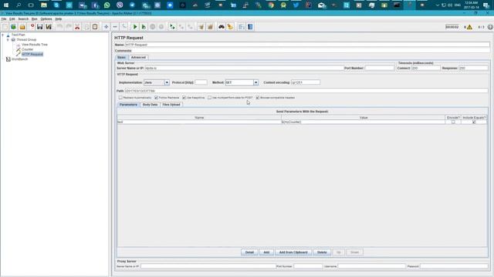Click the Clear broom icon
The width and height of the screenshot is (494, 277).
tap(201, 27)
